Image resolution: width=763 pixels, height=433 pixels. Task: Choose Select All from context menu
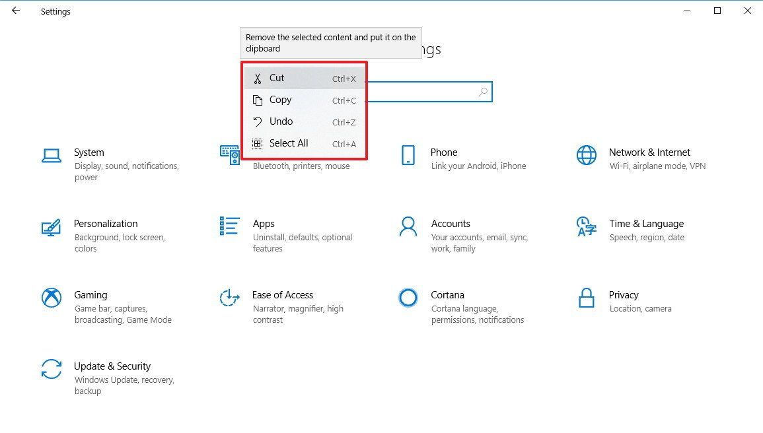point(289,143)
